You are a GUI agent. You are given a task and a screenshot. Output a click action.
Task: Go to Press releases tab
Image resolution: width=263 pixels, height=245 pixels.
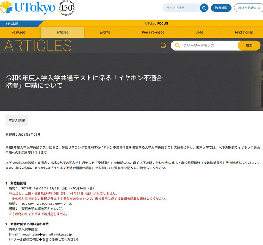coord(153,32)
